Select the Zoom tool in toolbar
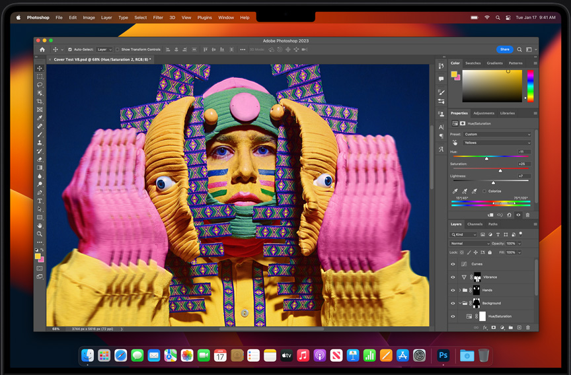This screenshot has width=571, height=375. 40,234
